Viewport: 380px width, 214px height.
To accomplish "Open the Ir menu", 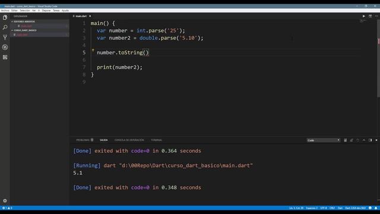I will pos(39,11).
